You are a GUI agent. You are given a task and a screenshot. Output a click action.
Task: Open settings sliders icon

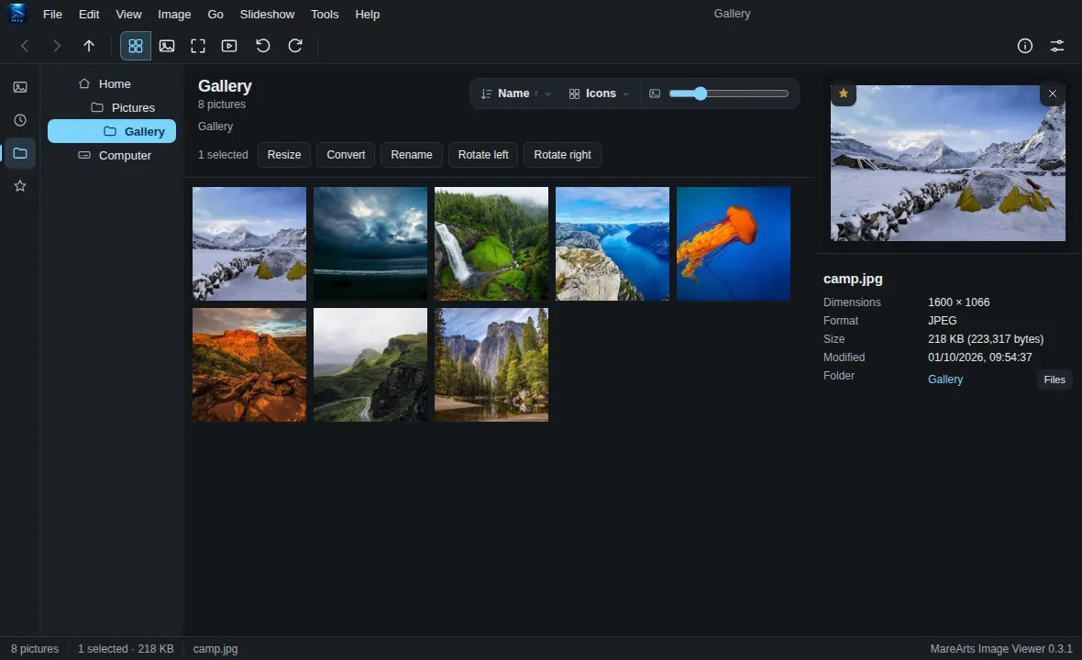[1056, 46]
